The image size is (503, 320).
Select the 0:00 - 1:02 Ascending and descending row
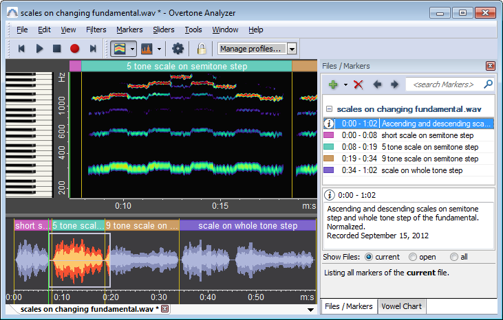408,124
